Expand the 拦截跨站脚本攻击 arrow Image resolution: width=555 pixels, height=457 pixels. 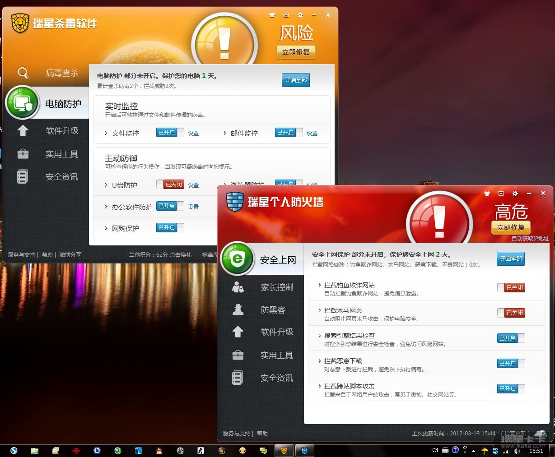tap(319, 386)
